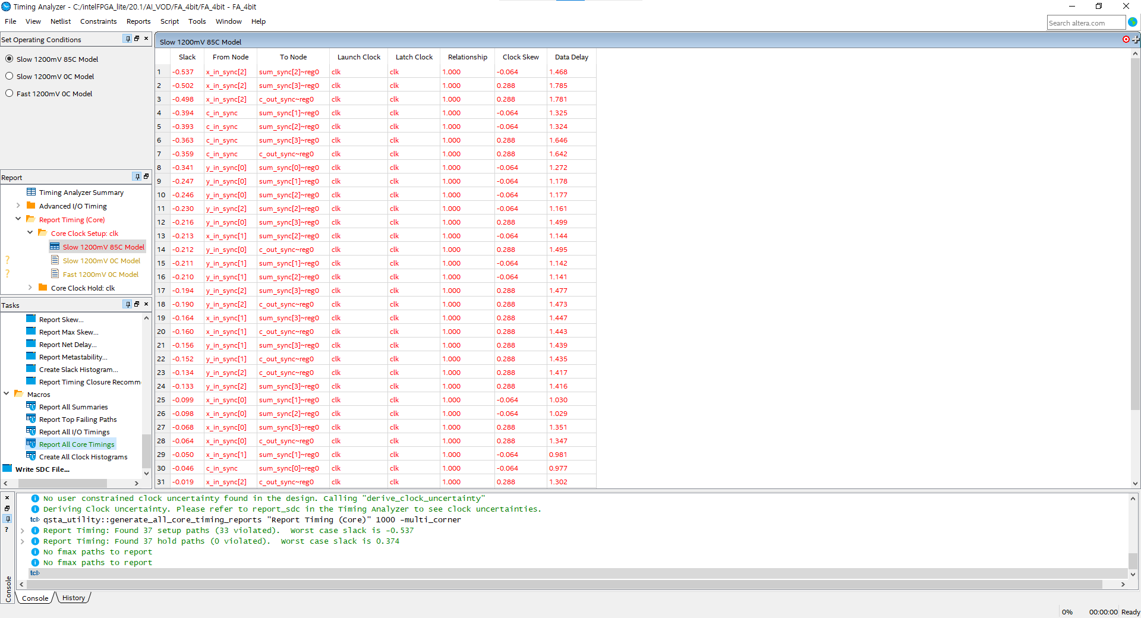The height and width of the screenshot is (618, 1141).
Task: Close the console panel
Action: click(x=7, y=497)
